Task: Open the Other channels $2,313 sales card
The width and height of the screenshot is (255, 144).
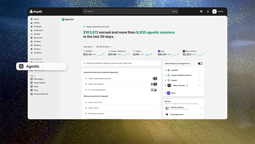Action: (x=193, y=53)
